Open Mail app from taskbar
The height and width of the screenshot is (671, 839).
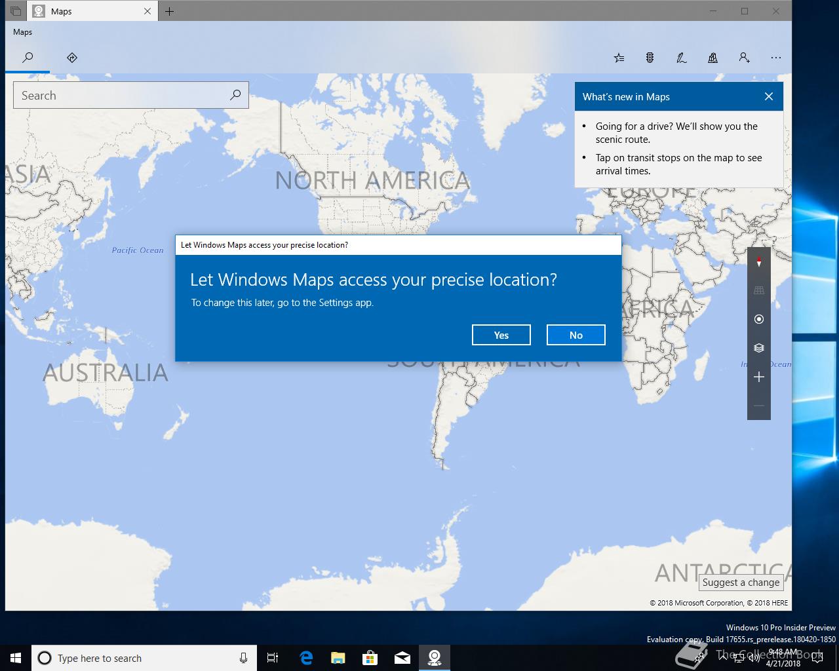click(x=402, y=658)
